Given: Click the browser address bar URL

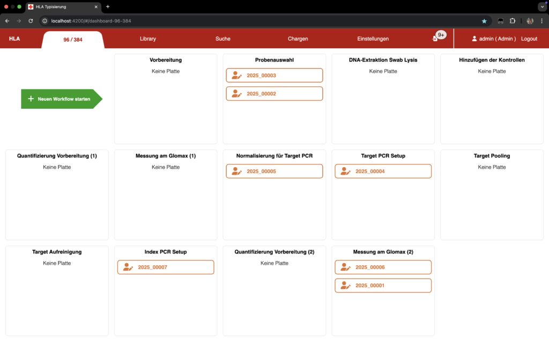Looking at the screenshot, I should [x=91, y=21].
